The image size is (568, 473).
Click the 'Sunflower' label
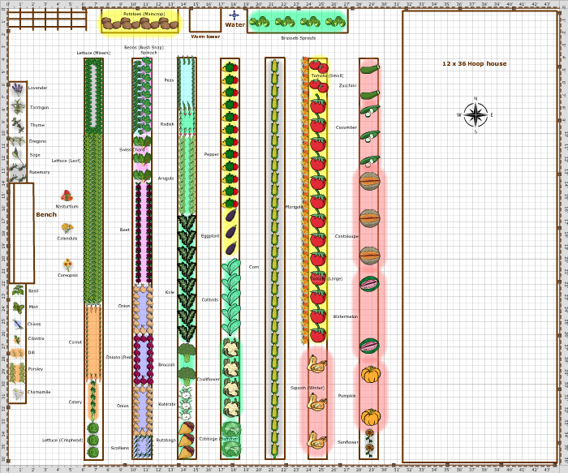348,442
